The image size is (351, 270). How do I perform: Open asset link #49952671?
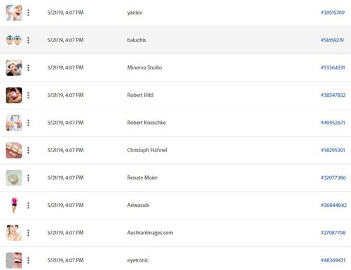tap(333, 123)
